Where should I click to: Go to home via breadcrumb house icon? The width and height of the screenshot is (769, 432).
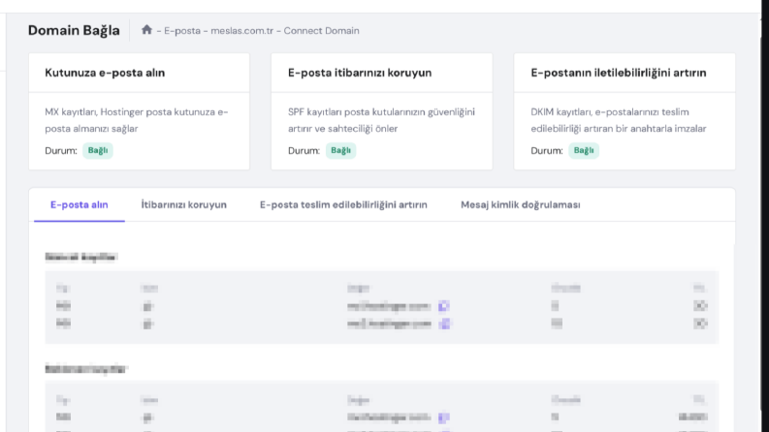(x=146, y=30)
